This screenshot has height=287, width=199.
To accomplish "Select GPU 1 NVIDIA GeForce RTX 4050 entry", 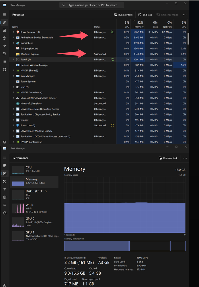I will click(34, 236).
